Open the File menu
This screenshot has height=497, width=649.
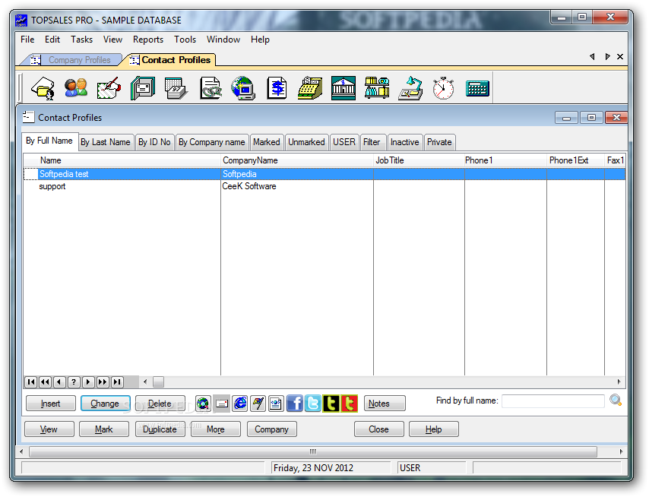coord(27,40)
